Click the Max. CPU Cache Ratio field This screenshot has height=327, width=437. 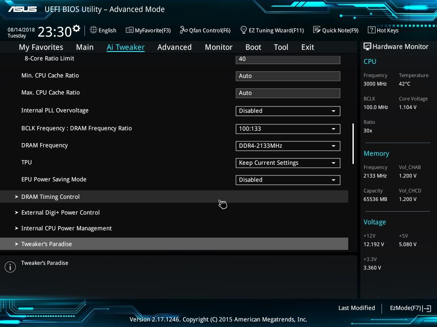pyautogui.click(x=288, y=93)
